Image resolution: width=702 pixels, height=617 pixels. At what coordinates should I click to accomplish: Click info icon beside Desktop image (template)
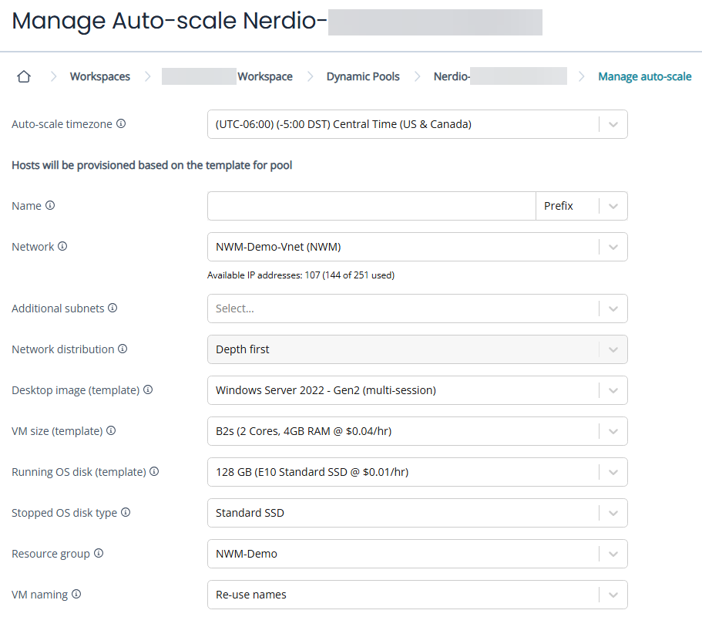(148, 389)
